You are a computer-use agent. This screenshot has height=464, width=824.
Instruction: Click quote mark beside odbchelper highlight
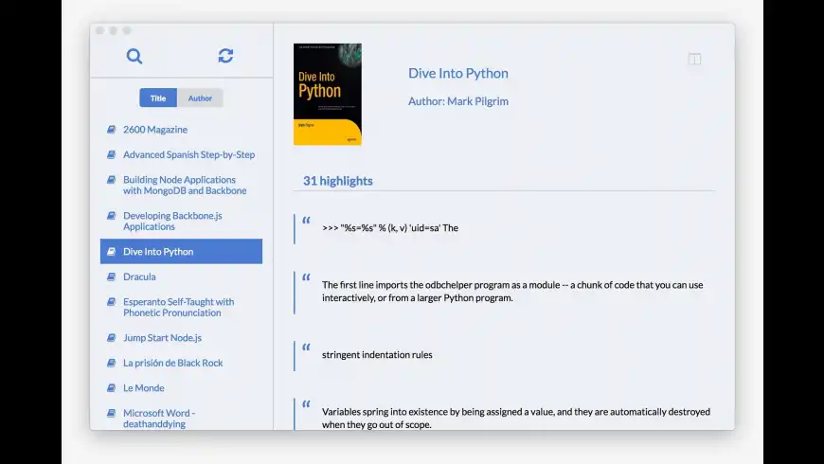point(306,277)
